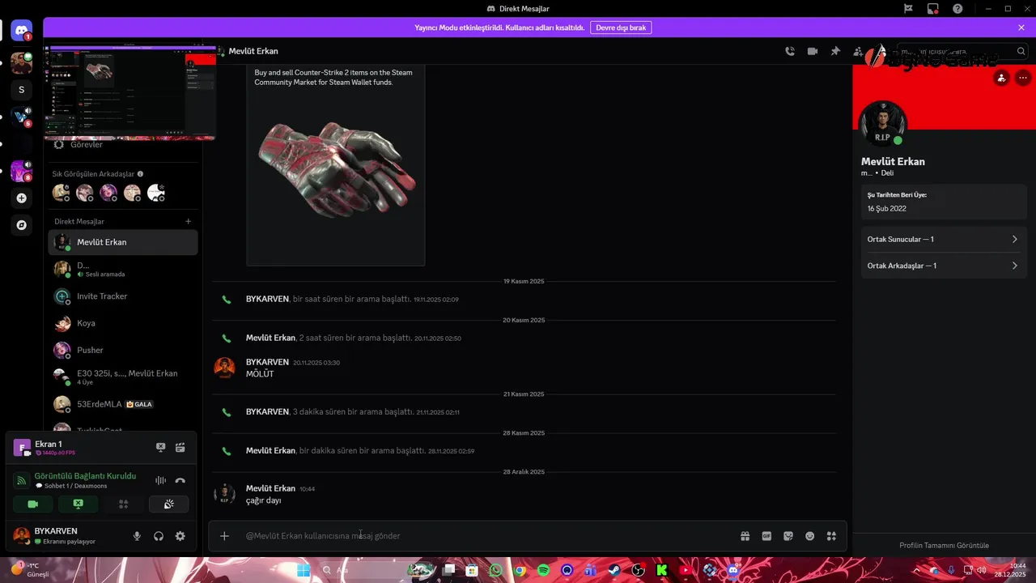
Task: Open 53ErdeMLA conversation
Action: click(x=123, y=404)
